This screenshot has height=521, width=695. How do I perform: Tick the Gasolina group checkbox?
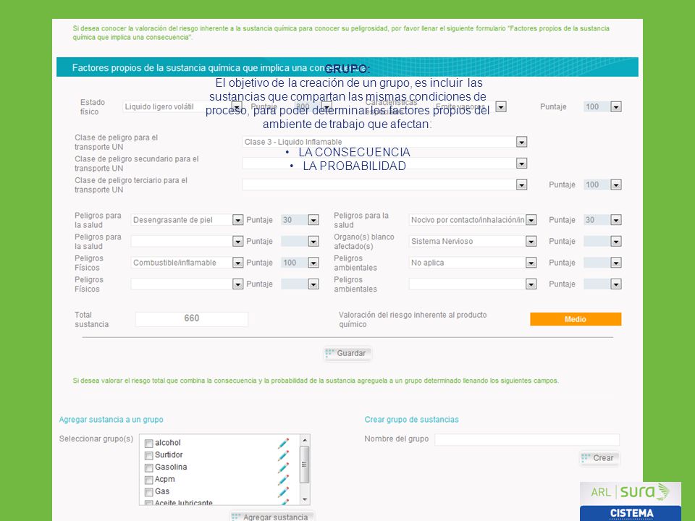[149, 468]
